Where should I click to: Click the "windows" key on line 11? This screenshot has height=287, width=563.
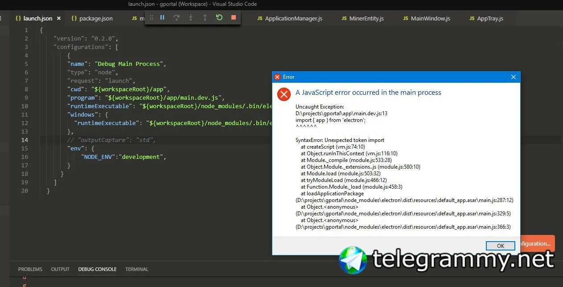pyautogui.click(x=82, y=114)
